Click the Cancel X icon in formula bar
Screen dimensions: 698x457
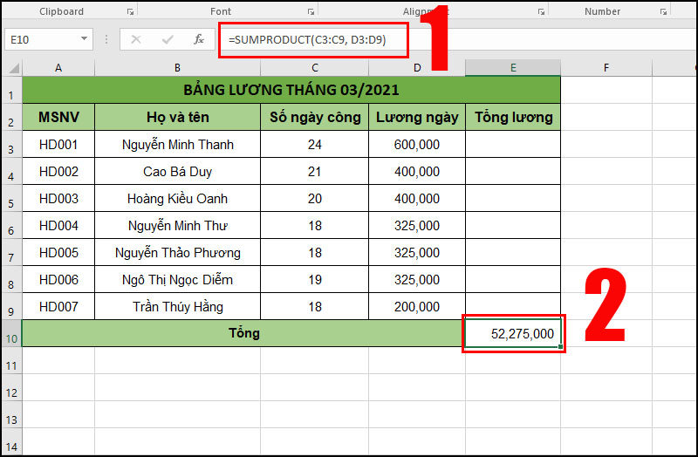(135, 39)
